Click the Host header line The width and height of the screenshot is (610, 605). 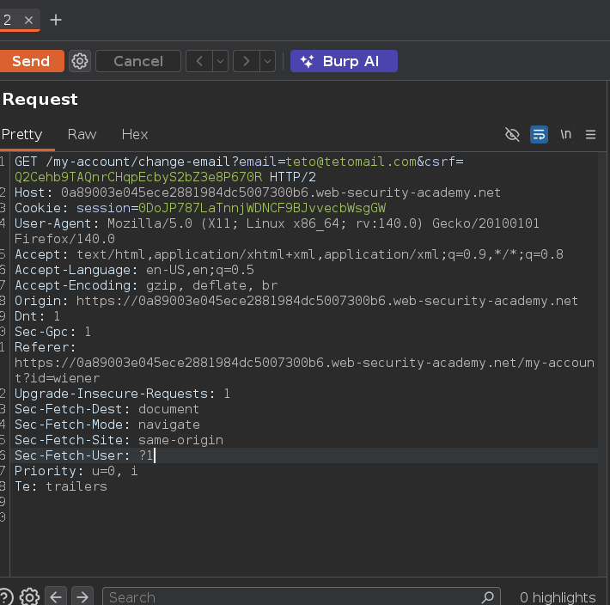pos(258,192)
